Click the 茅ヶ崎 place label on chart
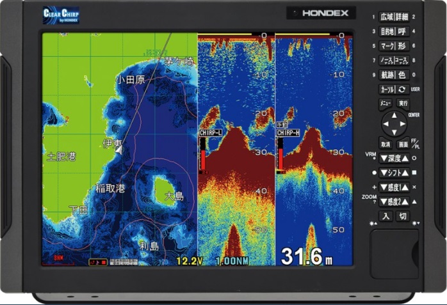The height and width of the screenshot is (305, 447). coord(179,62)
